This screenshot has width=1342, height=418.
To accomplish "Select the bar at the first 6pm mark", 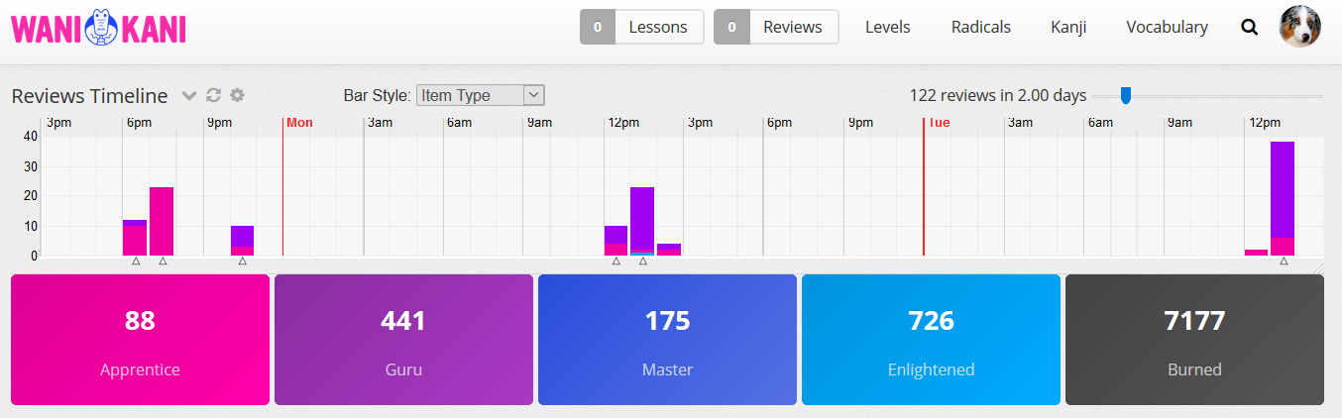I will (135, 238).
